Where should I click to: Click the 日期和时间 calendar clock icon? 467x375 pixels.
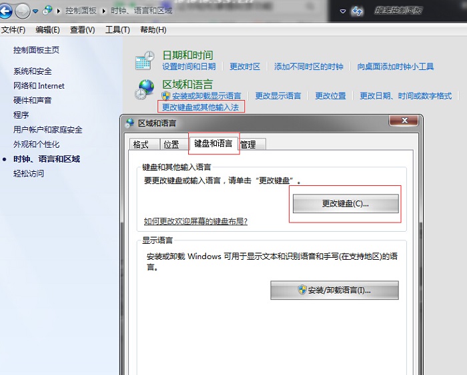point(145,61)
